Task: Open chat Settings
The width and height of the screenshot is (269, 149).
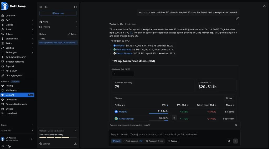Action: [45, 144]
